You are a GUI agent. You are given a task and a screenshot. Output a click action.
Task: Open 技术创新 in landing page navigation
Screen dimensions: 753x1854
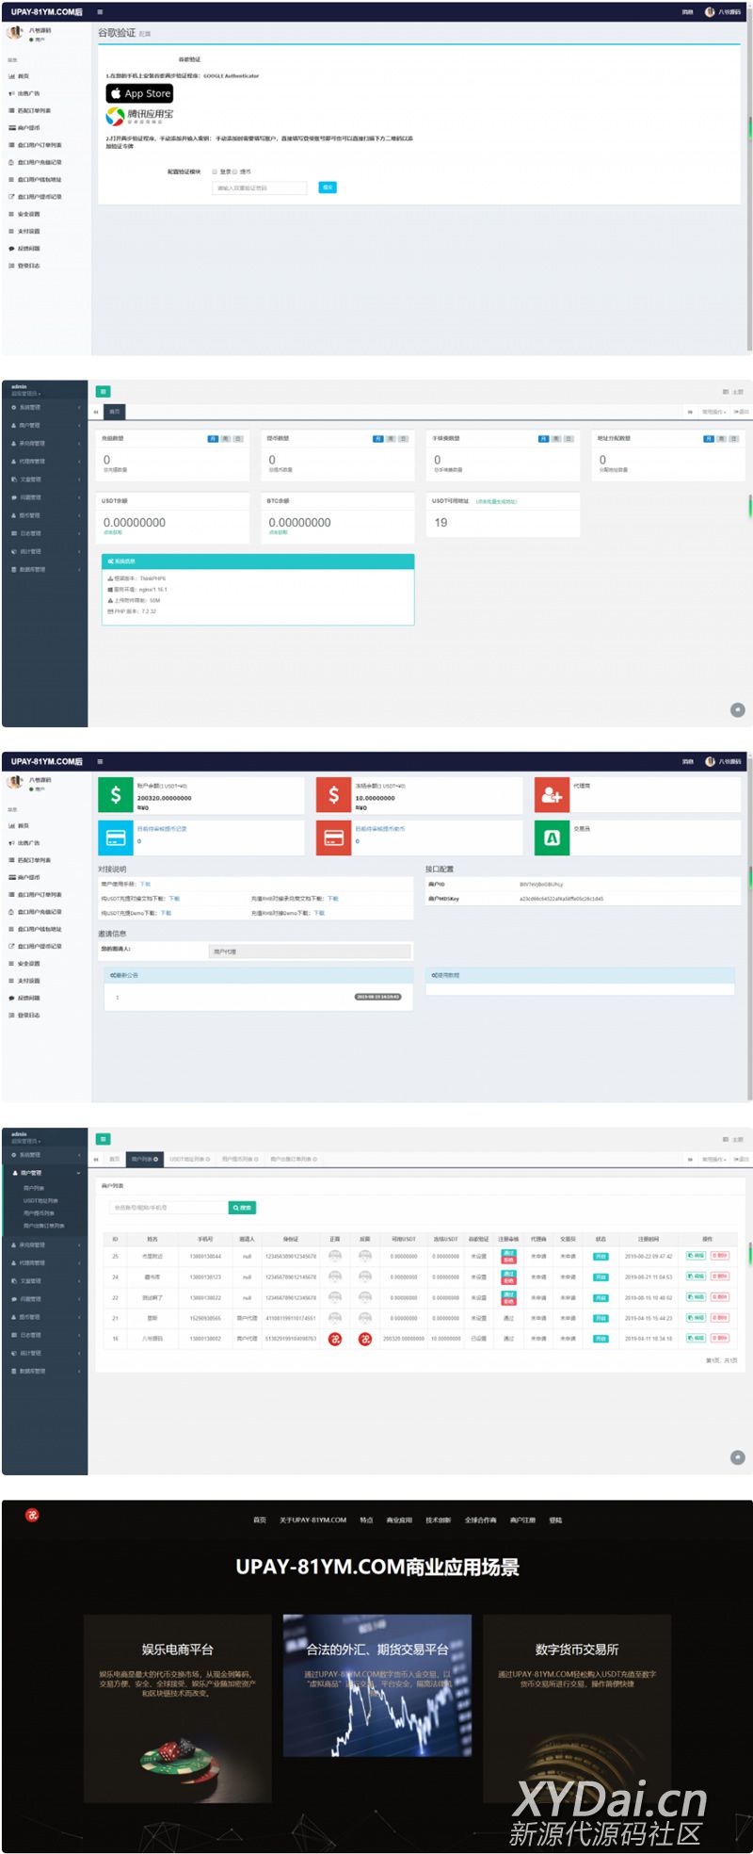pos(438,1520)
